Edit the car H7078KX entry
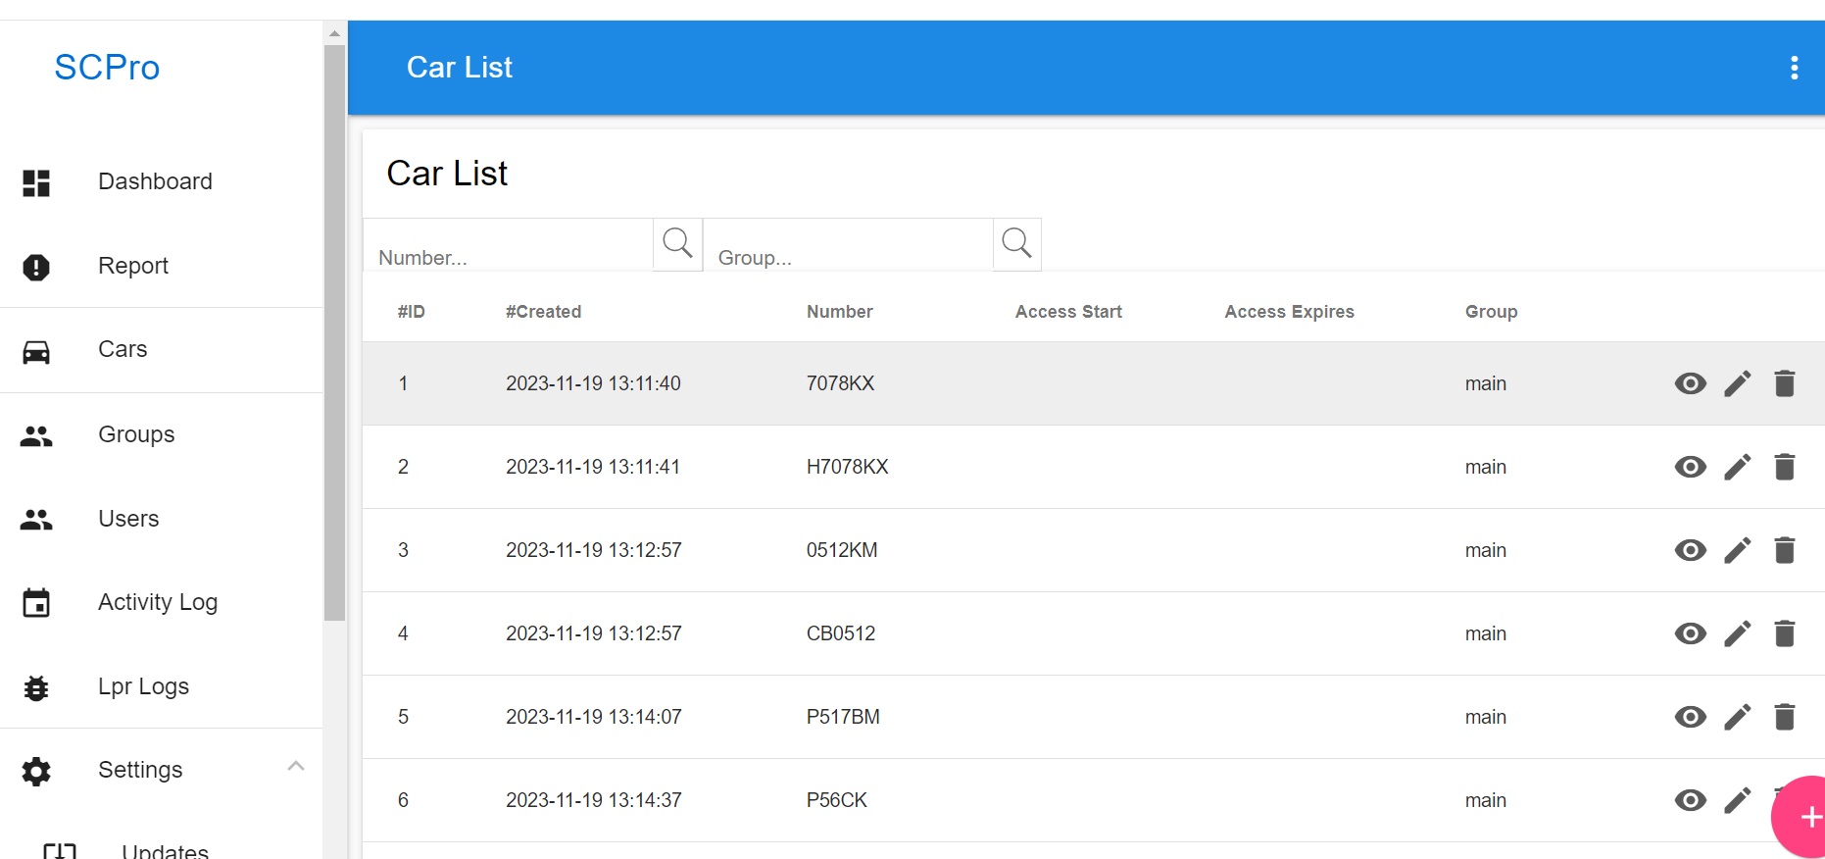 [1738, 467]
